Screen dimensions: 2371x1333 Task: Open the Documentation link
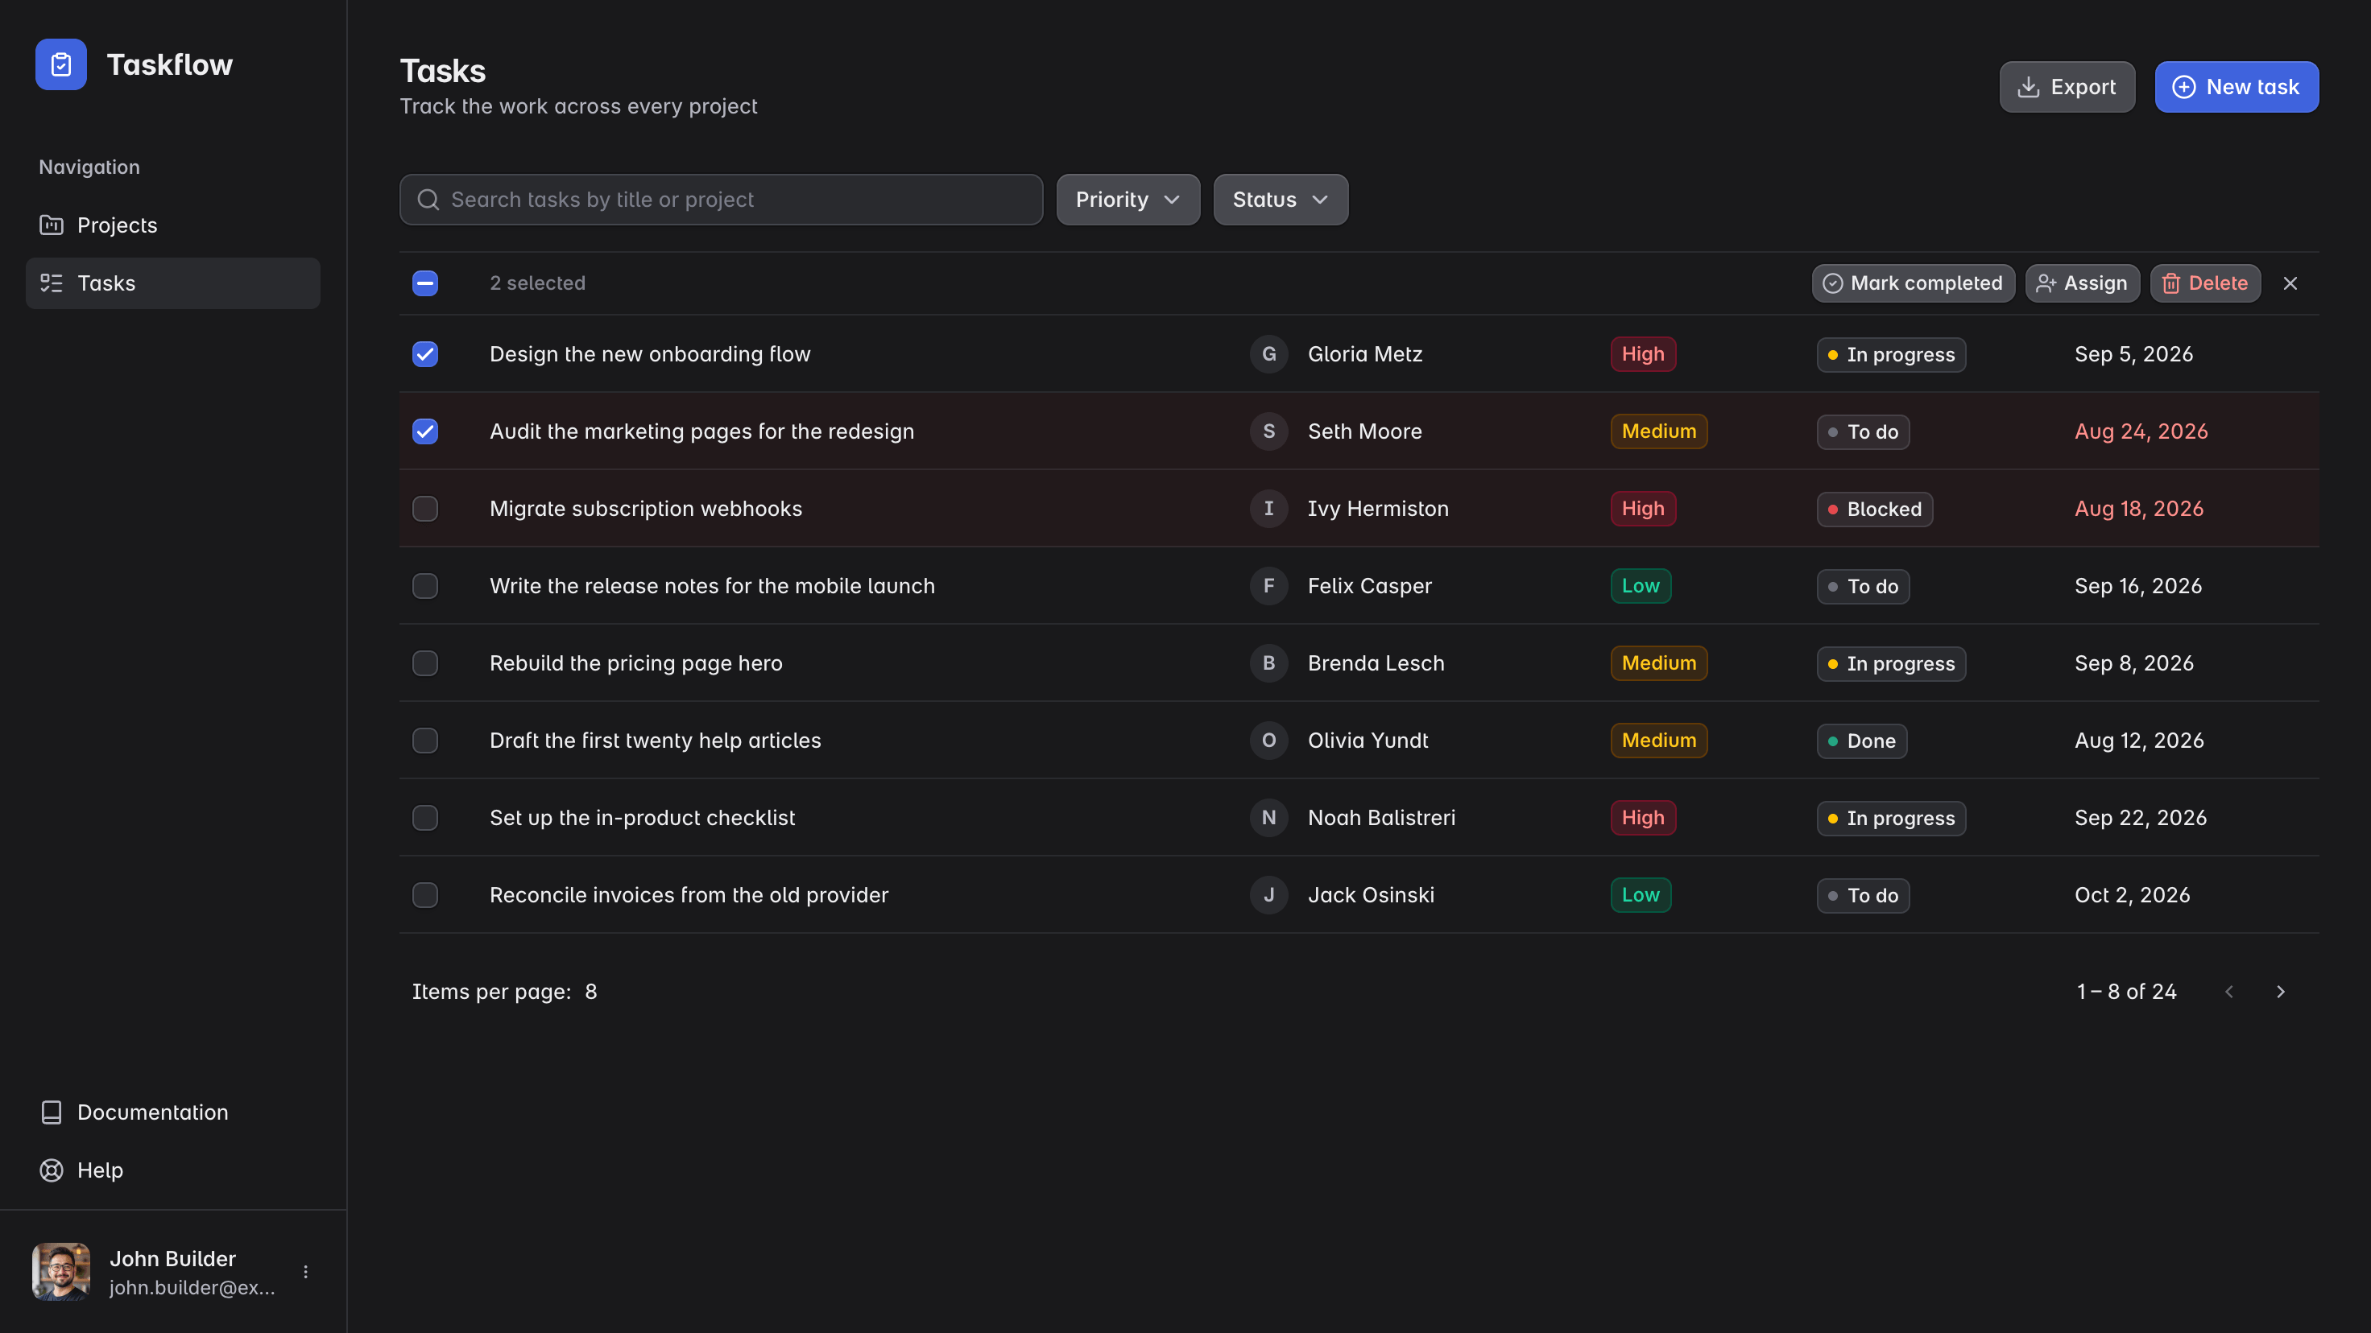pyautogui.click(x=173, y=1112)
